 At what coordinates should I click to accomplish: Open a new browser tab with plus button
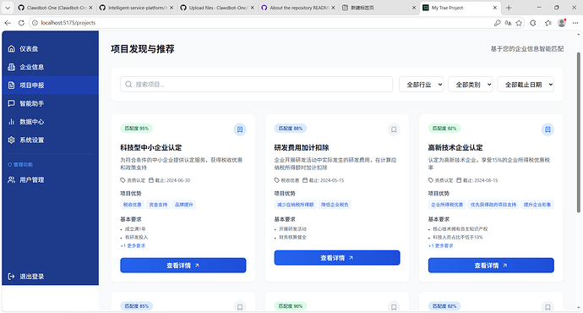tap(509, 8)
